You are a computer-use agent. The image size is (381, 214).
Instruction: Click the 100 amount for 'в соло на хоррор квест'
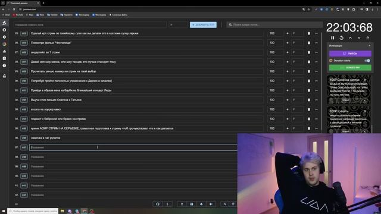(275, 109)
